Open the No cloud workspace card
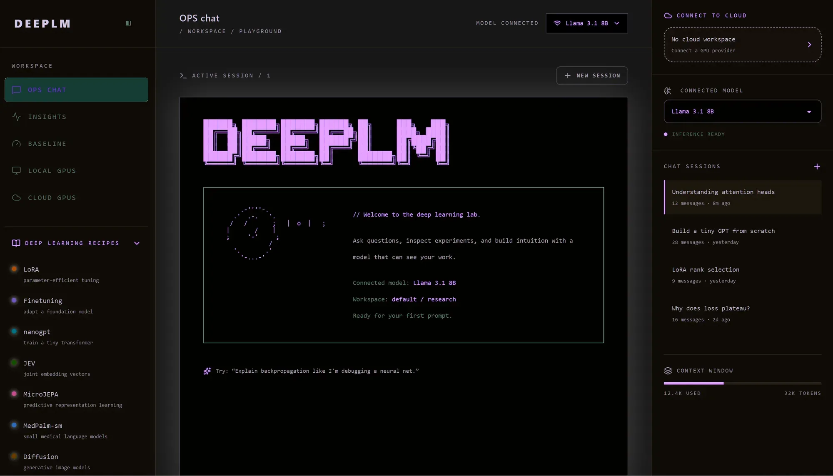Viewport: 833px width, 476px height. 742,45
